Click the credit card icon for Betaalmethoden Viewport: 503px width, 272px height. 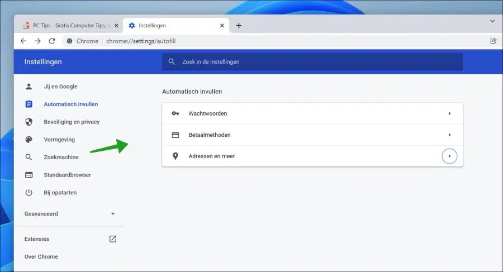[x=175, y=135]
